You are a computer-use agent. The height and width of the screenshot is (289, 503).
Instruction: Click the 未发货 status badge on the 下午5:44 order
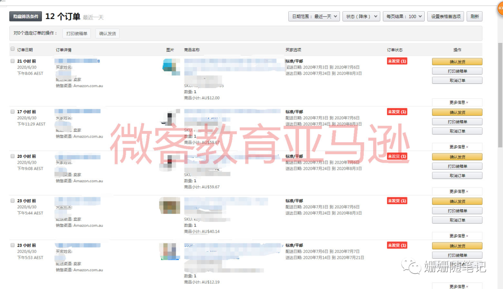(x=397, y=201)
